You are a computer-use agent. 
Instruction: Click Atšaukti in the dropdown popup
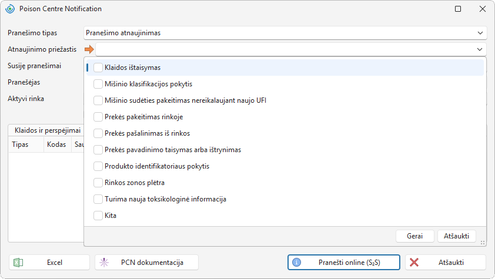(x=456, y=236)
